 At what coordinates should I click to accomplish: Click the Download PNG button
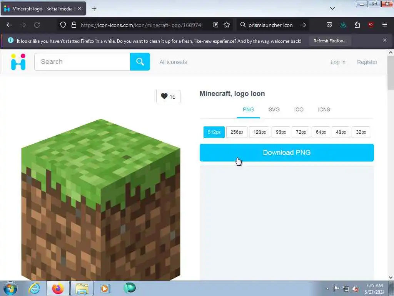[287, 153]
